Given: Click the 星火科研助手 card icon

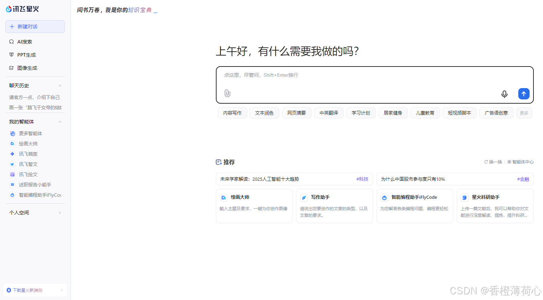Looking at the screenshot, I should pos(465,198).
